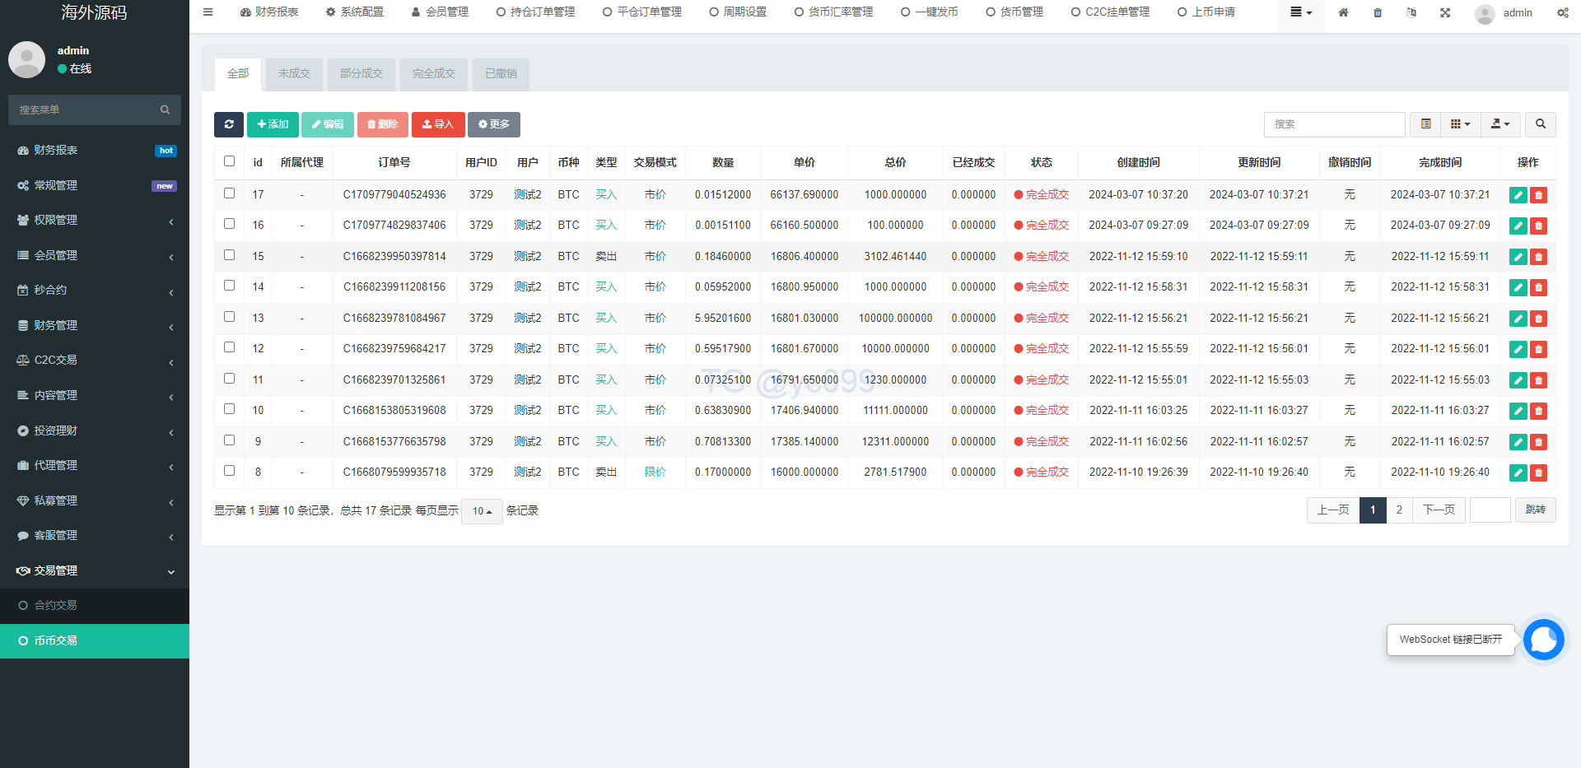The height and width of the screenshot is (768, 1581).
Task: Click the table 搜索 input field
Action: coord(1334,124)
